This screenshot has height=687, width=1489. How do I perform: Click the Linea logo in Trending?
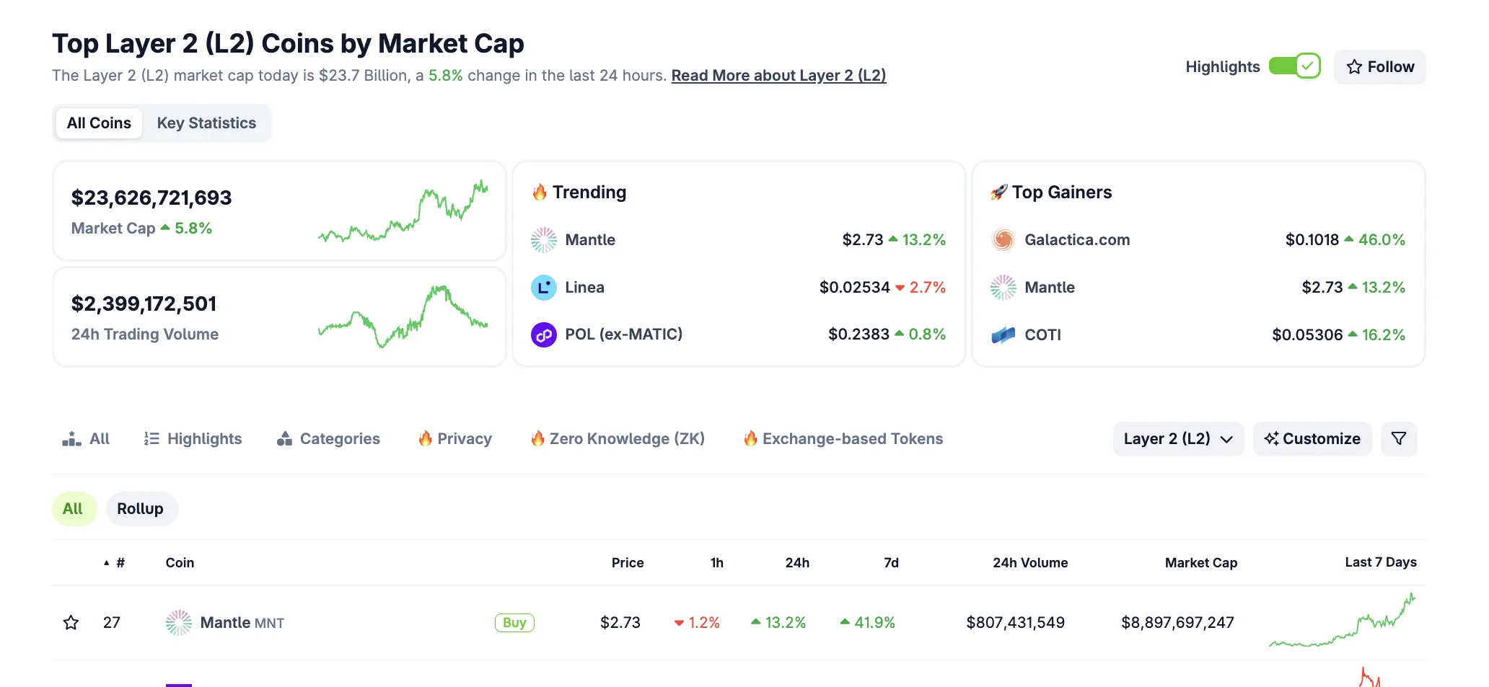click(x=543, y=288)
